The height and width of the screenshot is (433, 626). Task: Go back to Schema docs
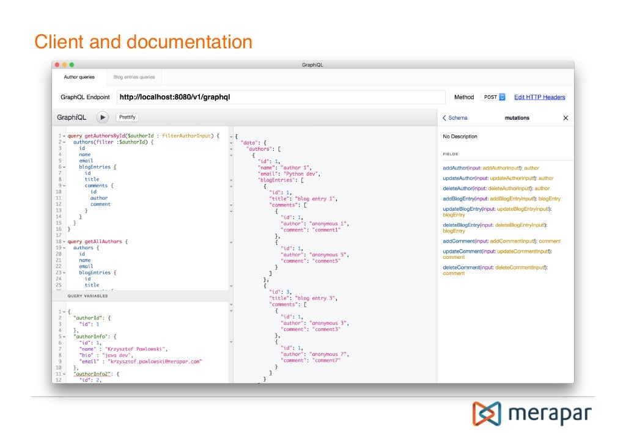tap(455, 118)
